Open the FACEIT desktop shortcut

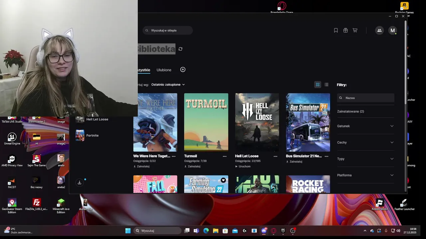(x=12, y=183)
